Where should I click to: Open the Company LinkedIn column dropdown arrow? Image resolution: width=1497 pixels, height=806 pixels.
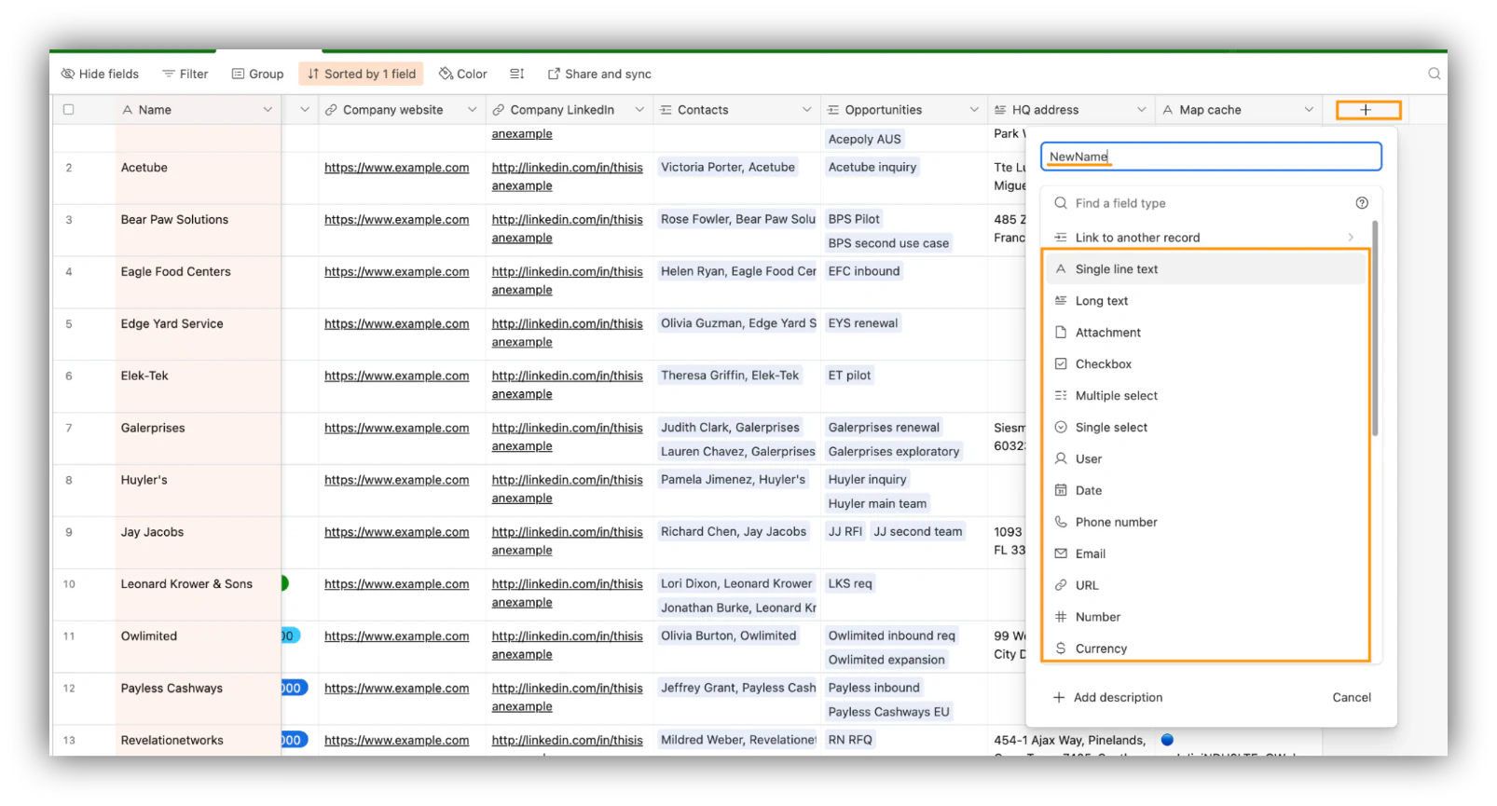pos(639,110)
